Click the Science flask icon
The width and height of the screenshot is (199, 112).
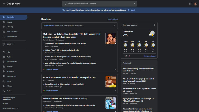coord(4,86)
